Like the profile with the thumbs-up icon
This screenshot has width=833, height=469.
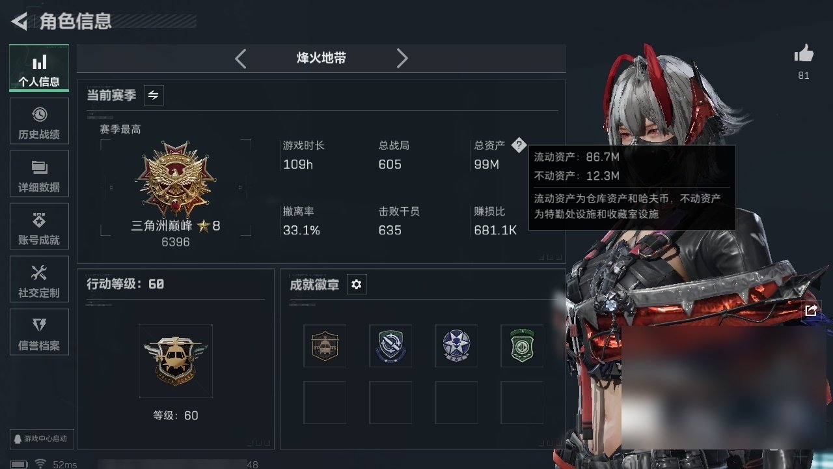(804, 54)
